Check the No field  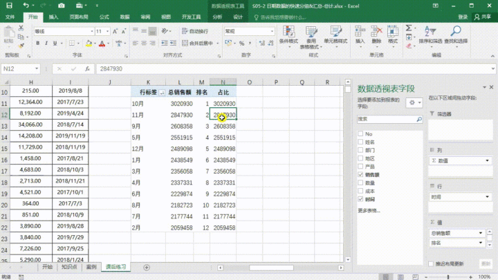point(360,133)
